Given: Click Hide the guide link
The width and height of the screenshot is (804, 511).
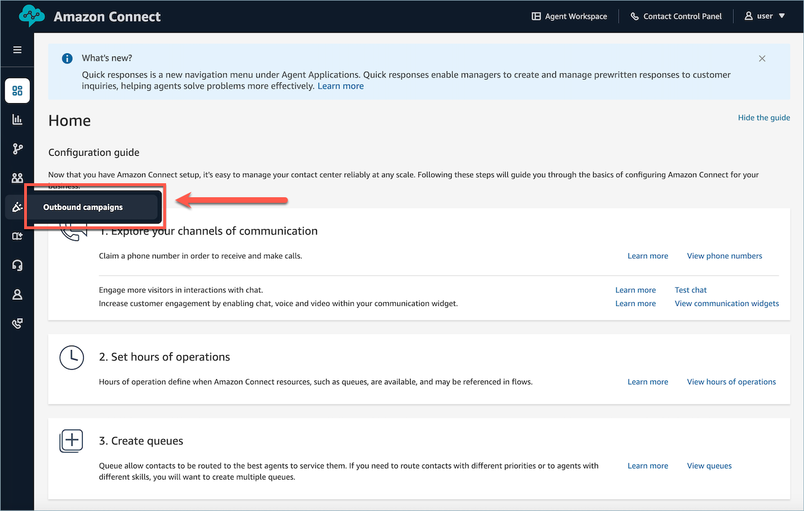Looking at the screenshot, I should click(764, 117).
